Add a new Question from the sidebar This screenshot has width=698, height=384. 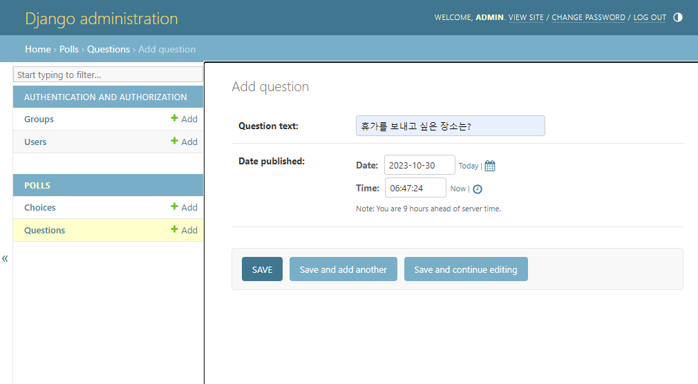(x=185, y=230)
